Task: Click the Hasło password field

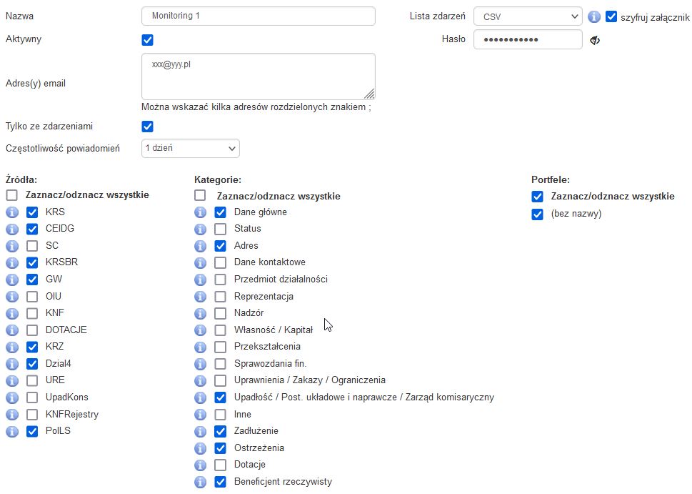Action: [x=528, y=39]
